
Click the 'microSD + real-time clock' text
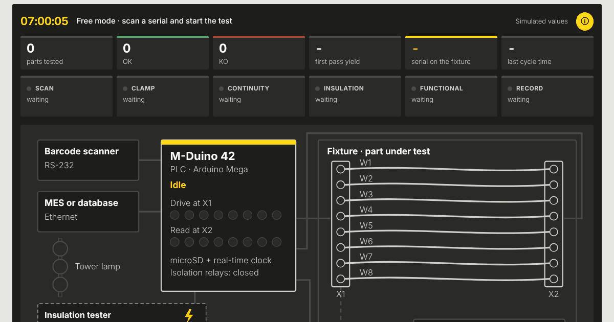click(221, 260)
